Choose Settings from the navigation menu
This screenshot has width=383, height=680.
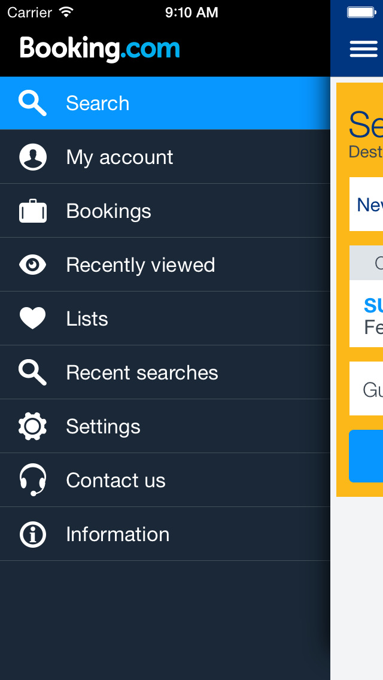[x=103, y=426]
